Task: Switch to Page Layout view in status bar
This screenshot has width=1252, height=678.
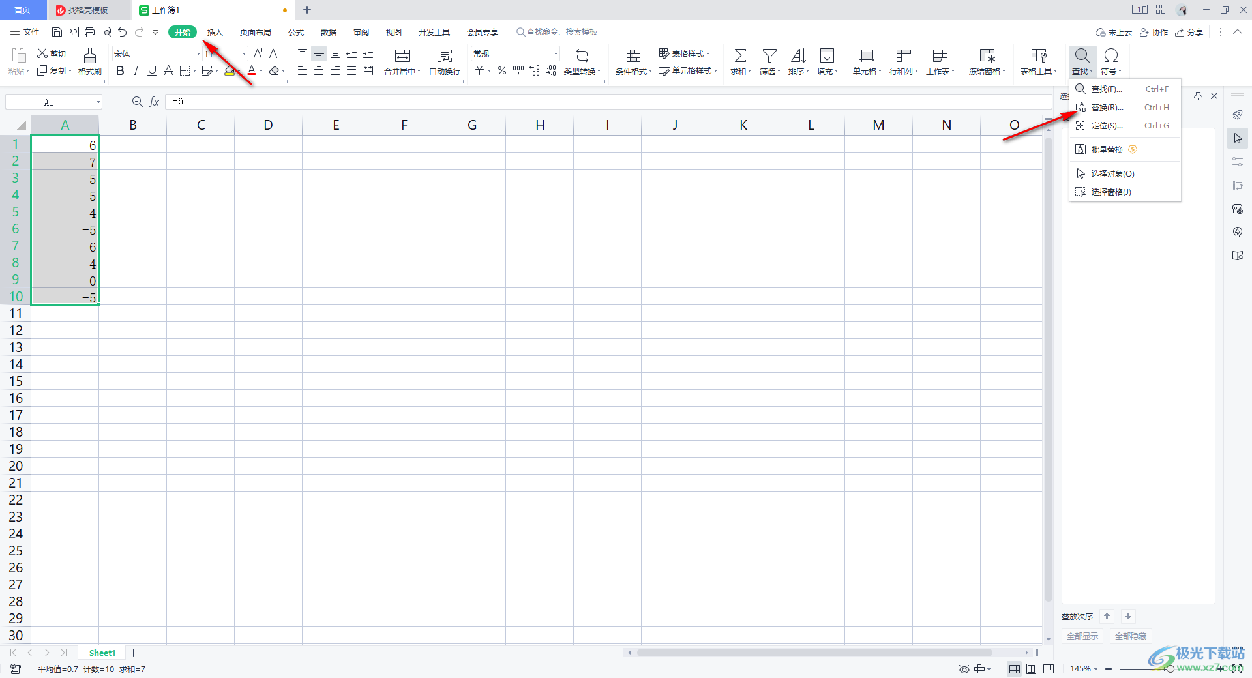Action: pos(1031,669)
